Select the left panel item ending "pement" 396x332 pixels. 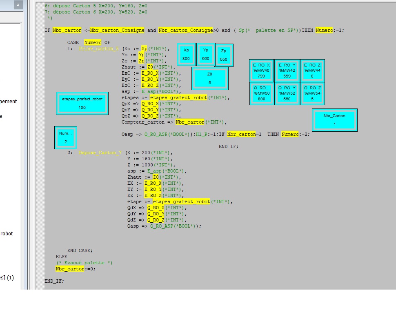click(8, 102)
